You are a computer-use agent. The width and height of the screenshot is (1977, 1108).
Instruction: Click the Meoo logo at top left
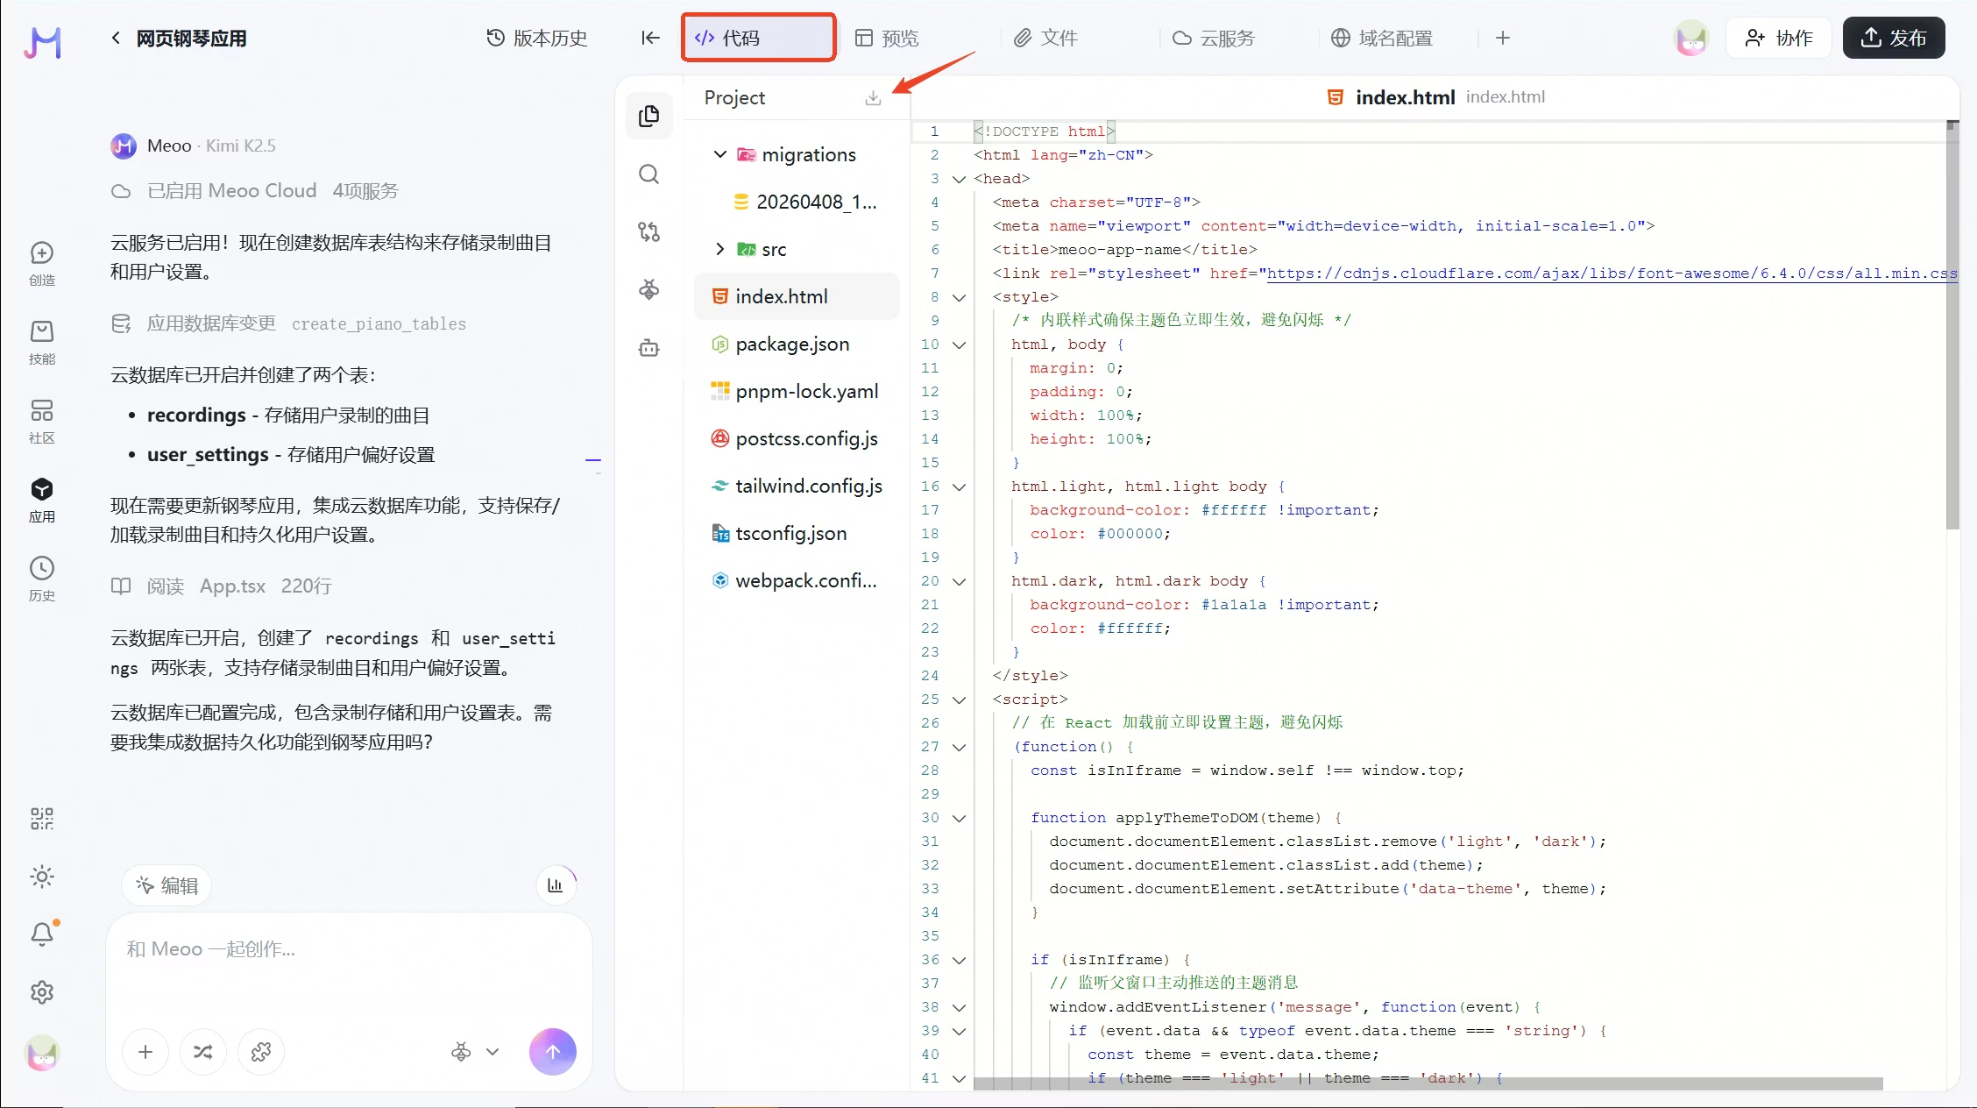pos(42,41)
